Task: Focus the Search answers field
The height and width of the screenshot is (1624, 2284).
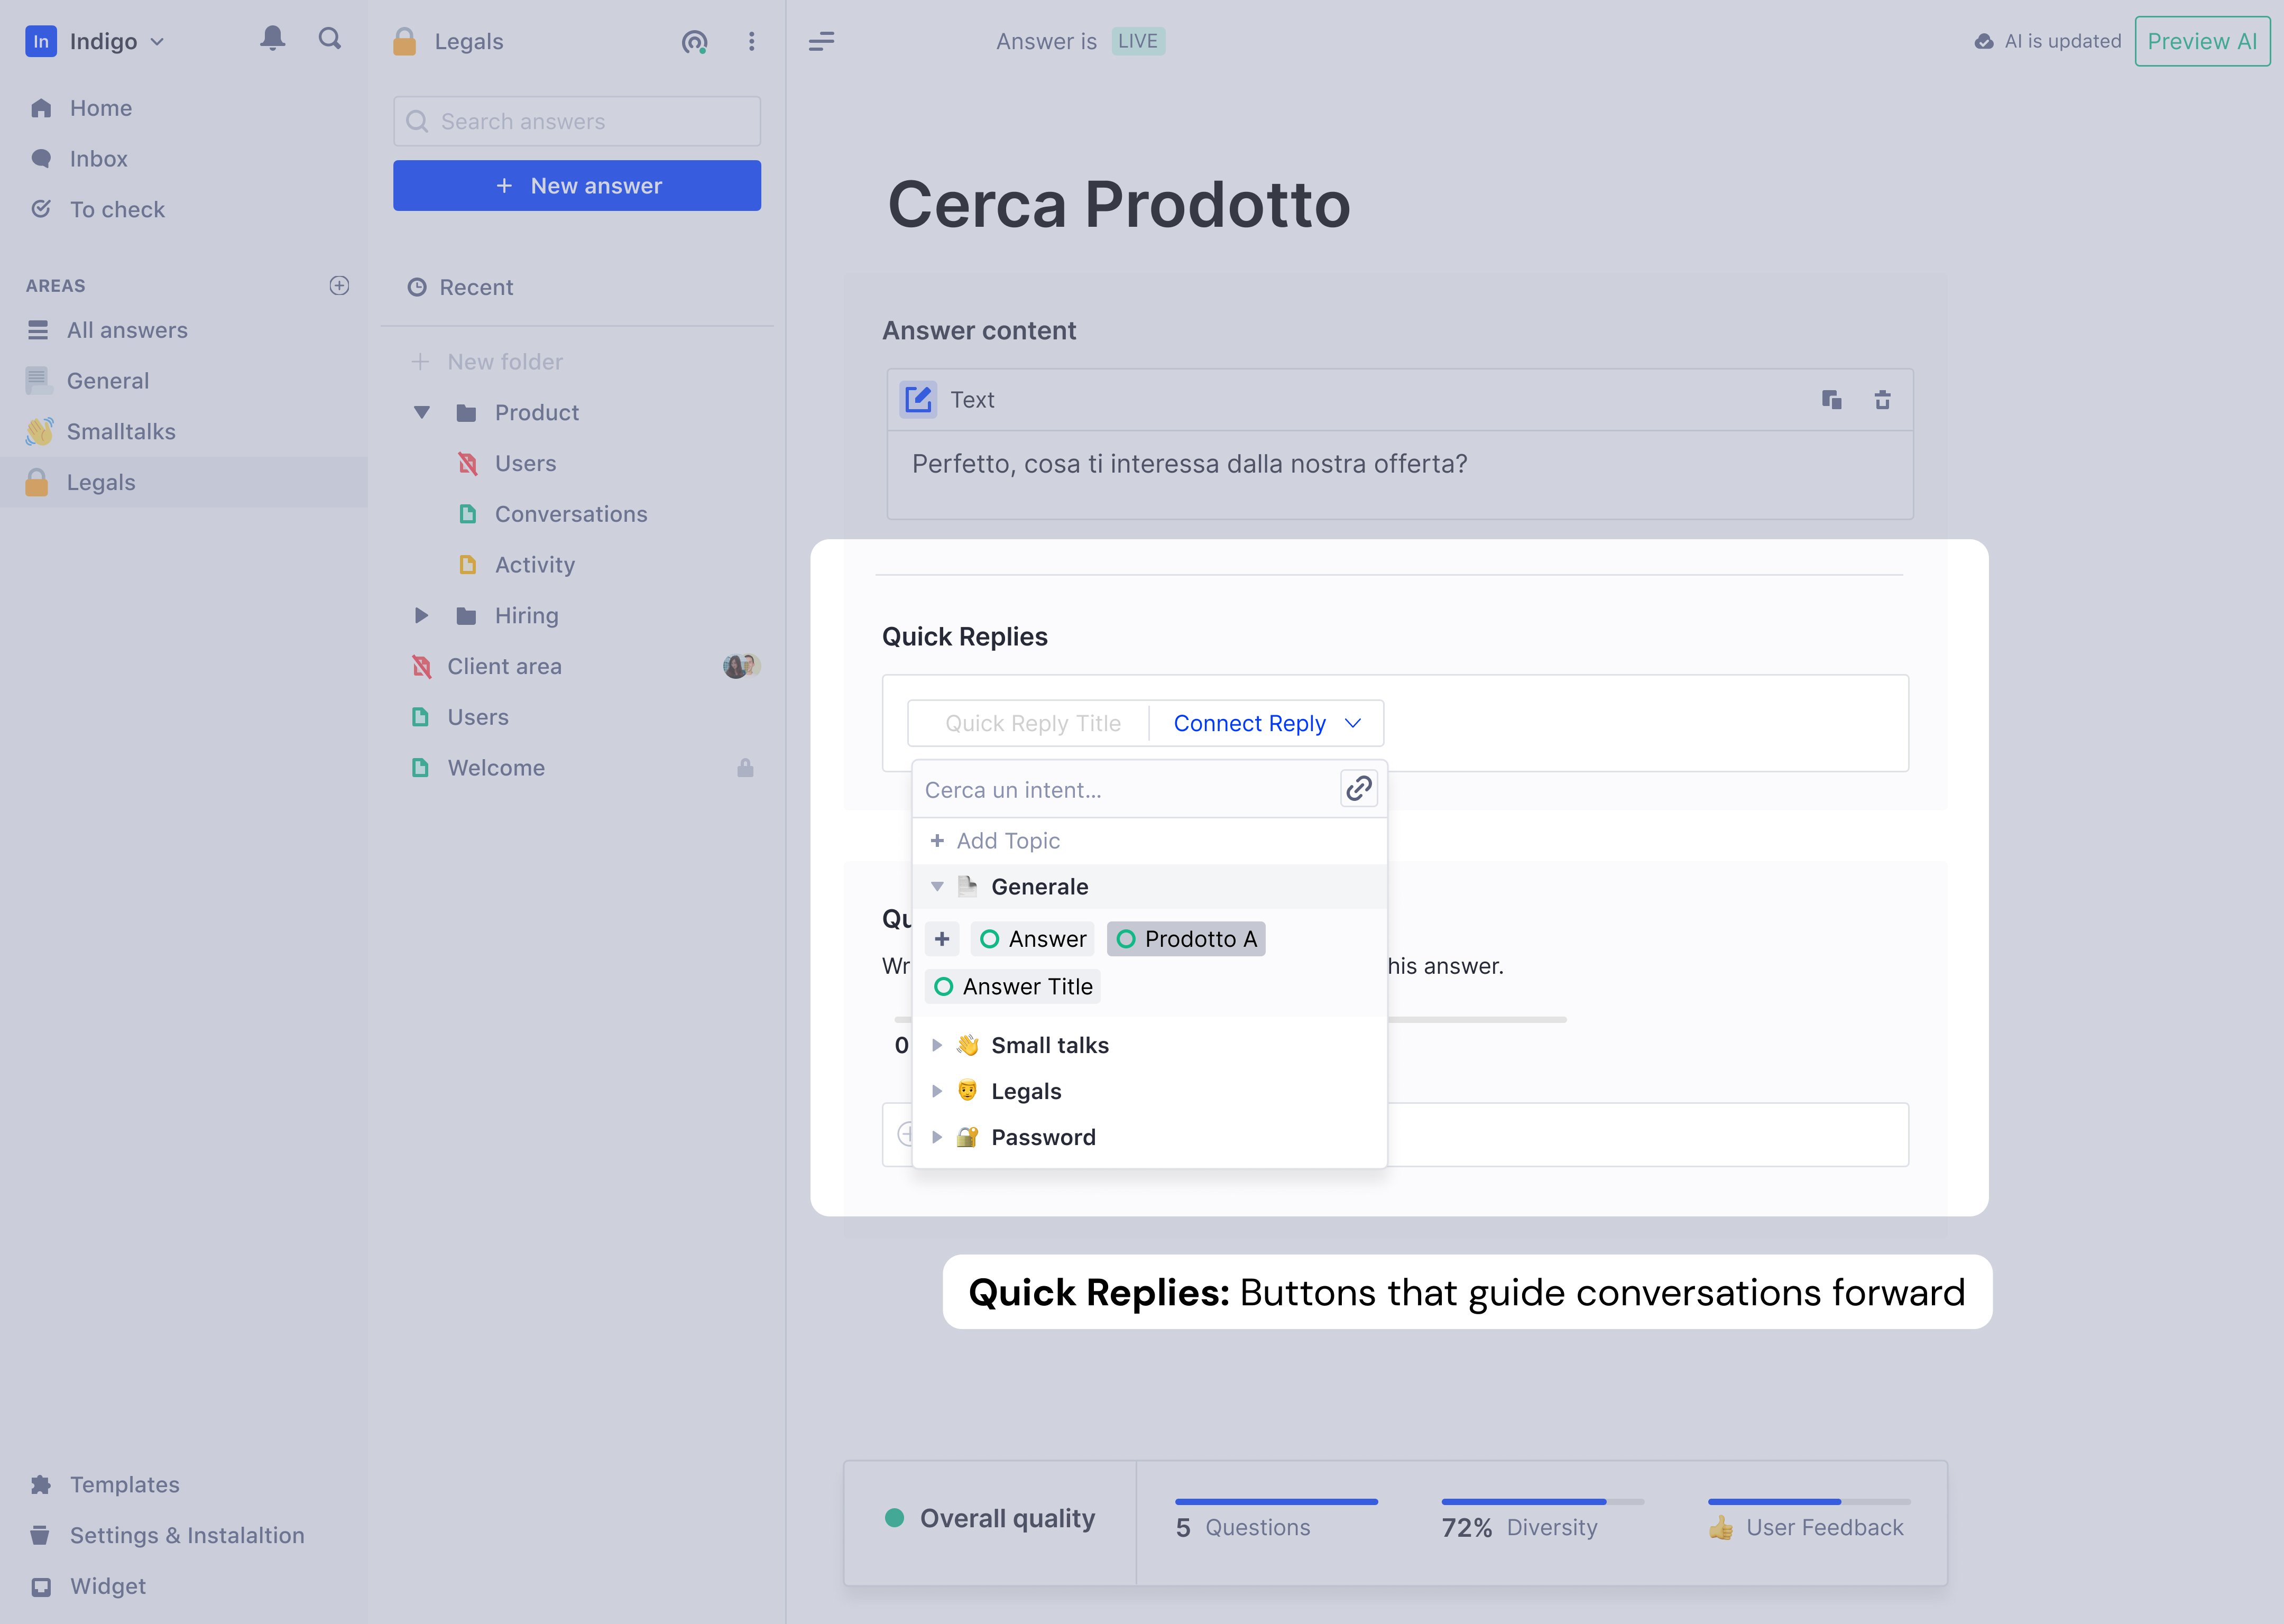Action: pos(577,122)
